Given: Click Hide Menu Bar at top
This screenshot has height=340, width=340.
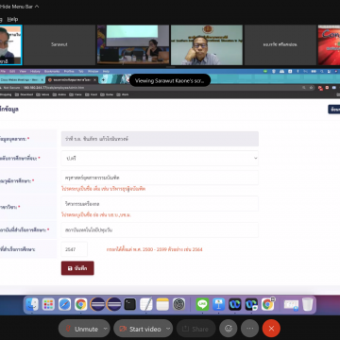Looking at the screenshot, I should click(x=19, y=7).
